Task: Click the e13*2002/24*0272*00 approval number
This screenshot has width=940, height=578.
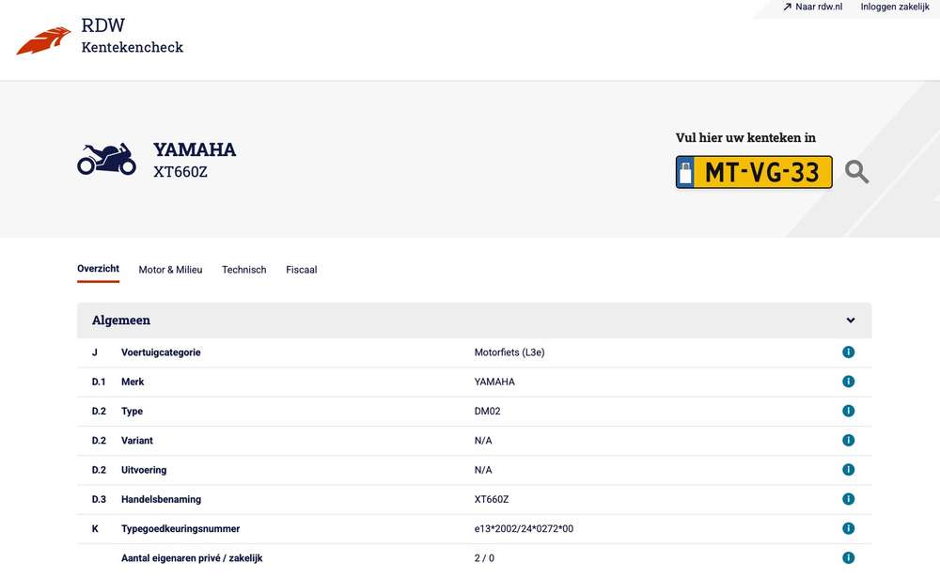Action: (524, 529)
